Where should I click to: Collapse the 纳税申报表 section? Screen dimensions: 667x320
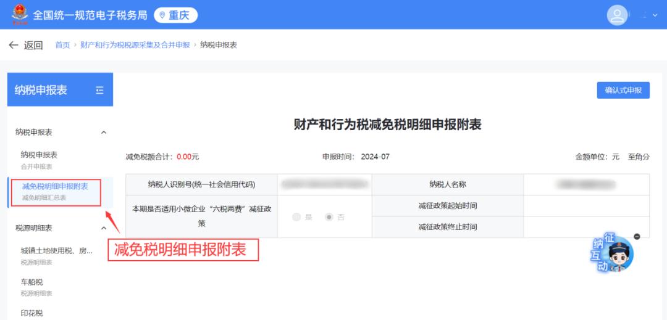(x=103, y=132)
